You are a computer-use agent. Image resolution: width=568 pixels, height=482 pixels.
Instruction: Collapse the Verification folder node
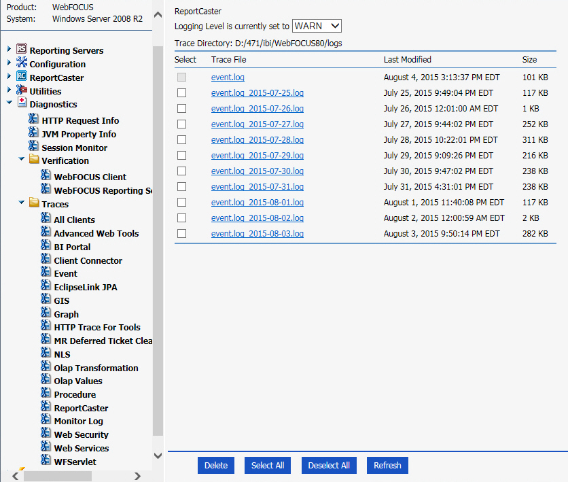pos(22,158)
